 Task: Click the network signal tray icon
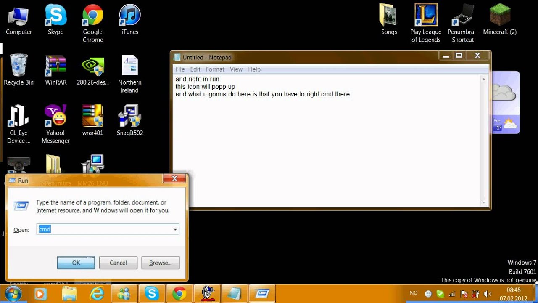pyautogui.click(x=452, y=294)
